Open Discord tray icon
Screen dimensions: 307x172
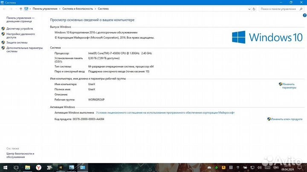pyautogui.click(x=209, y=167)
